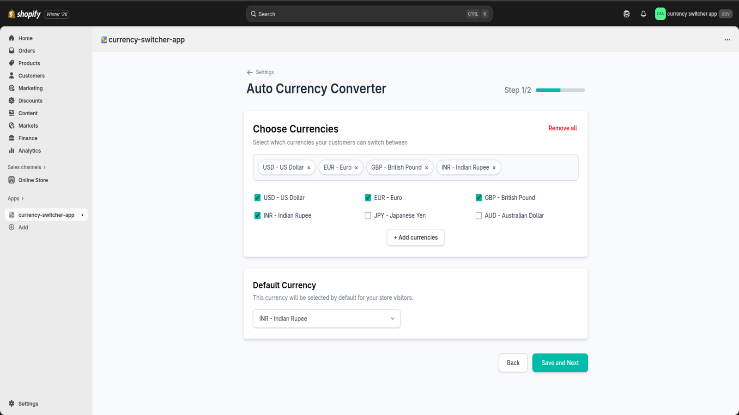Click the Save and Next button
The image size is (739, 415).
pos(560,362)
